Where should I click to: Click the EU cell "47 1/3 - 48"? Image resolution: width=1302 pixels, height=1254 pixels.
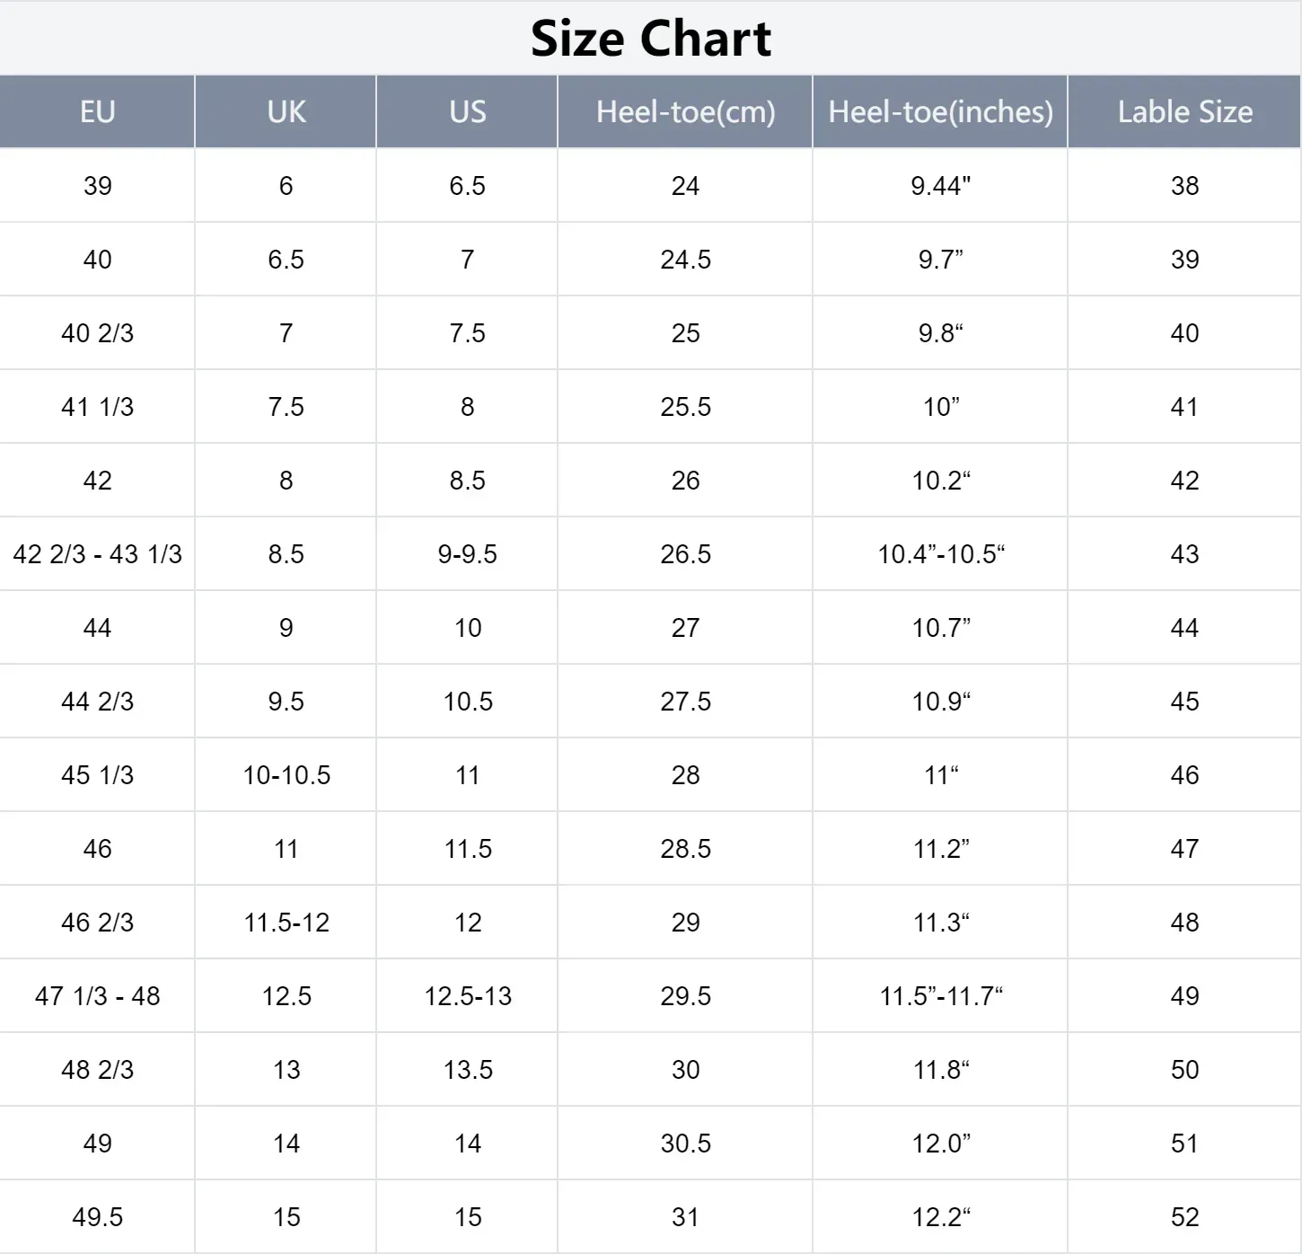pyautogui.click(x=97, y=996)
